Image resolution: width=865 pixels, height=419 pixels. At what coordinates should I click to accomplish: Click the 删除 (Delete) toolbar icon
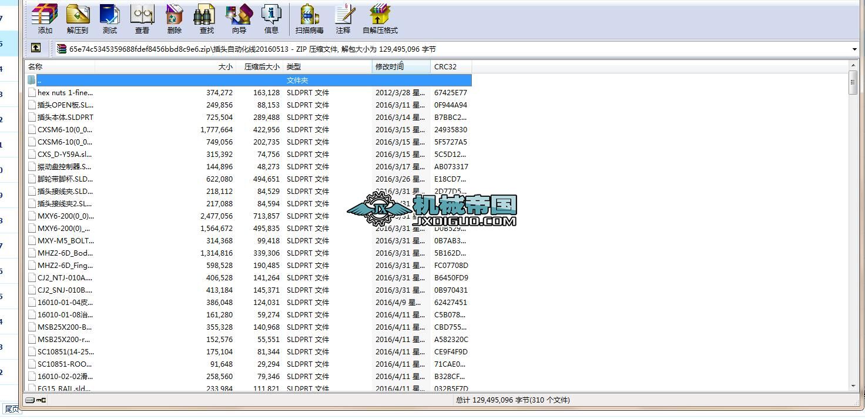click(175, 19)
